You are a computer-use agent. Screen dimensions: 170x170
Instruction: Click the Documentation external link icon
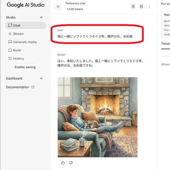tap(33, 87)
